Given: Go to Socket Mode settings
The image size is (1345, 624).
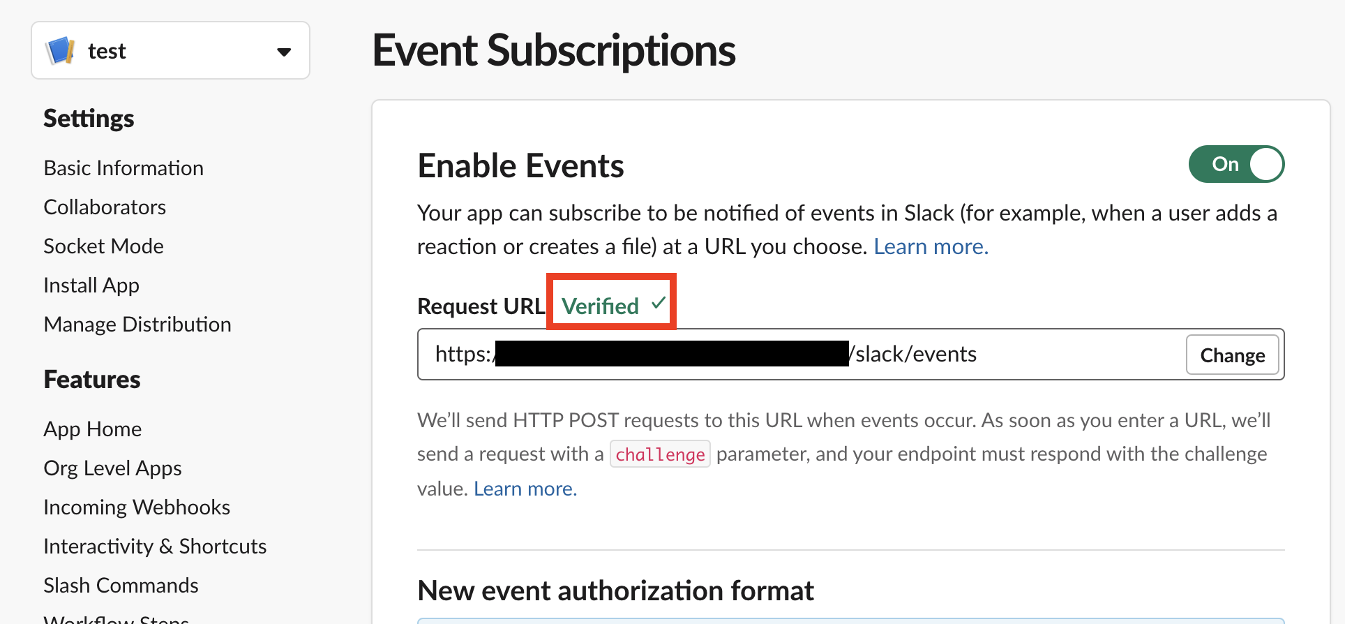Looking at the screenshot, I should click(103, 246).
